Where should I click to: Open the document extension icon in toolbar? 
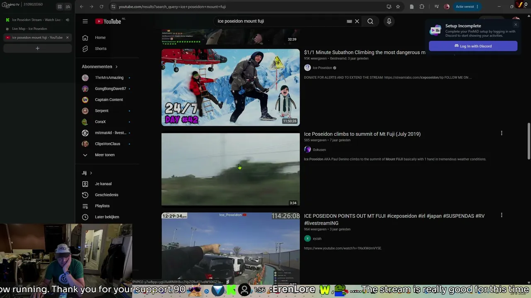[x=412, y=7]
